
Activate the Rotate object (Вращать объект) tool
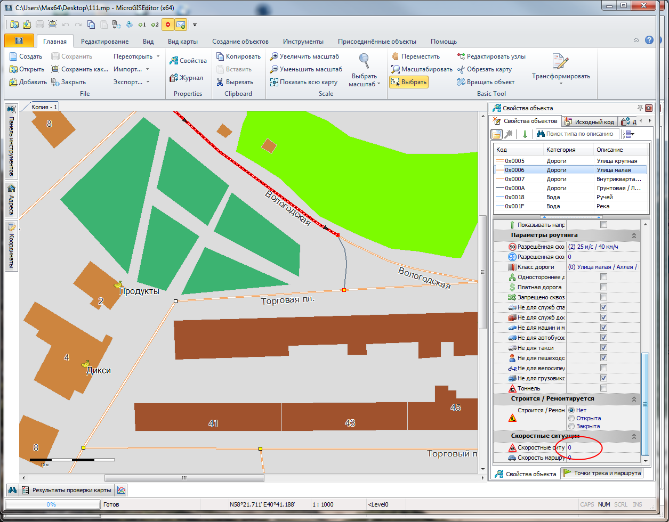(486, 82)
